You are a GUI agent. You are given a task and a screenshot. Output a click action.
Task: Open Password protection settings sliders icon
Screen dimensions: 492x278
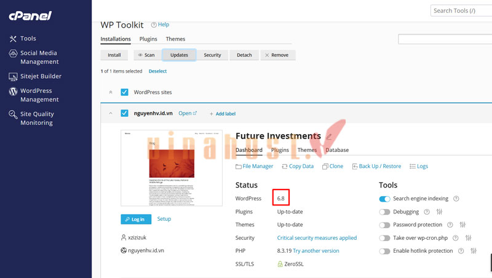tap(462, 224)
